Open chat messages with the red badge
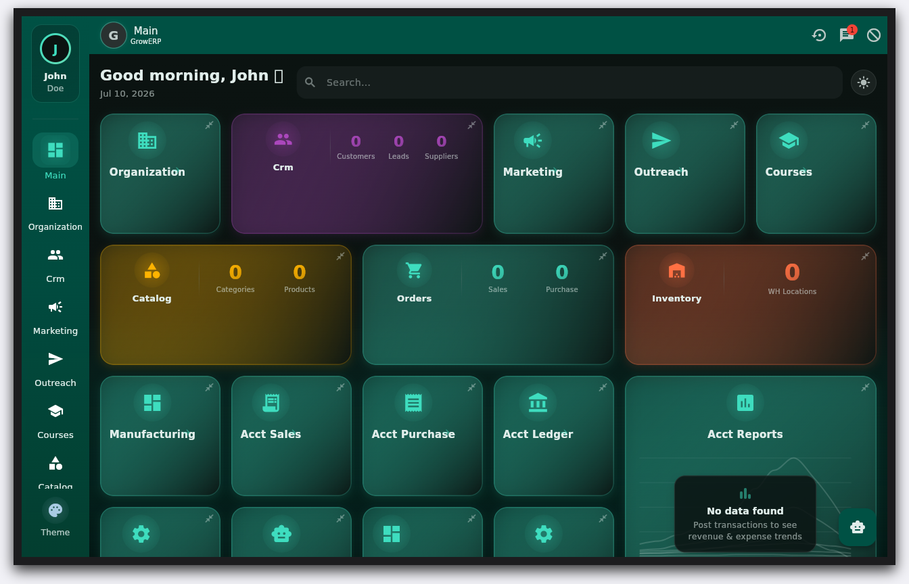 (x=847, y=35)
